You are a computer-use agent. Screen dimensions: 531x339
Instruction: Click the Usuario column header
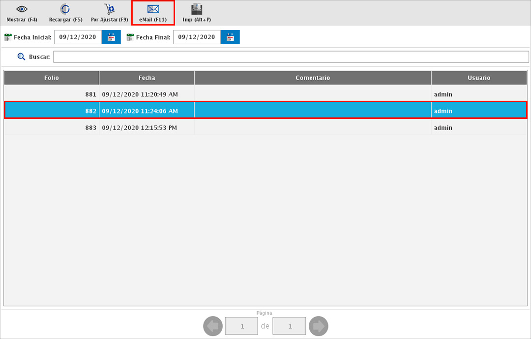coord(479,78)
